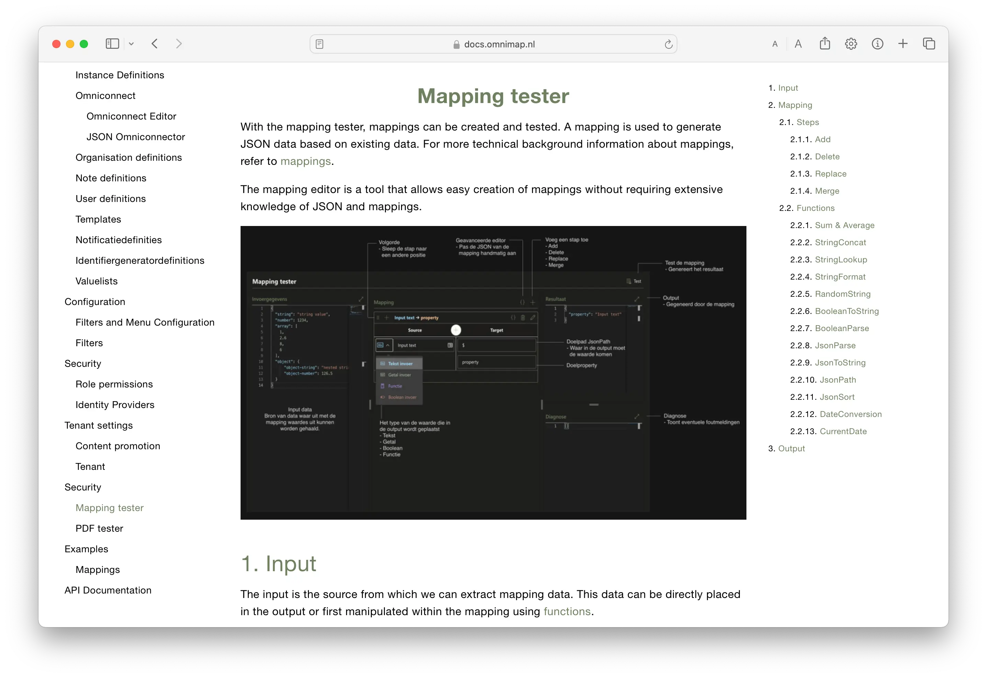Click the settings gear icon
This screenshot has width=987, height=678.
851,44
